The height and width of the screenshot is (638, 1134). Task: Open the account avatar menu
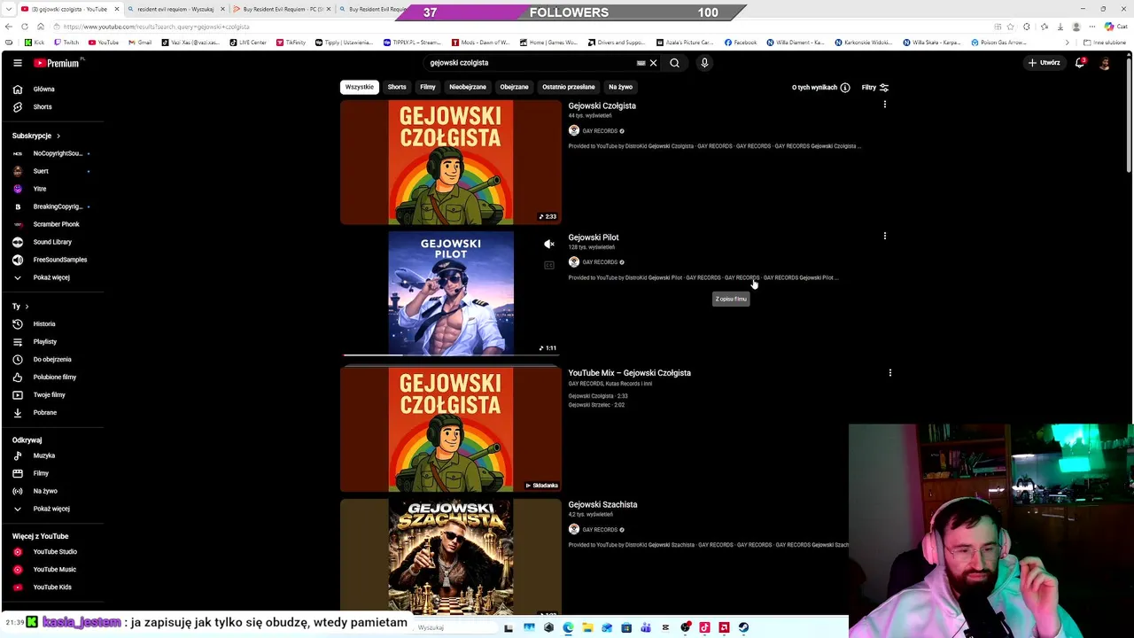click(1105, 63)
